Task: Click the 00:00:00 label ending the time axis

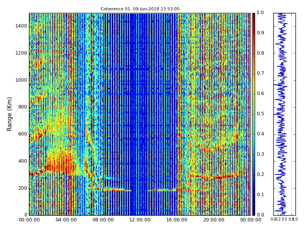Action: click(250, 220)
